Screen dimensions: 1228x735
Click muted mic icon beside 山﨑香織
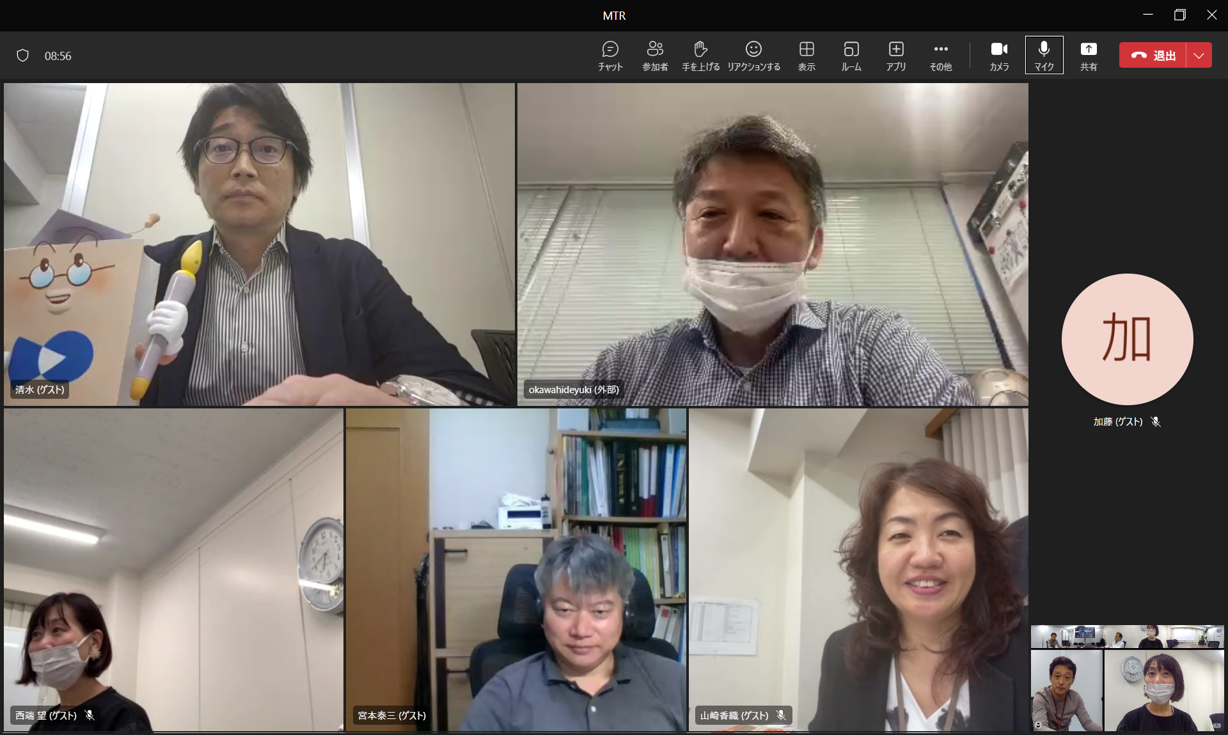click(x=781, y=715)
